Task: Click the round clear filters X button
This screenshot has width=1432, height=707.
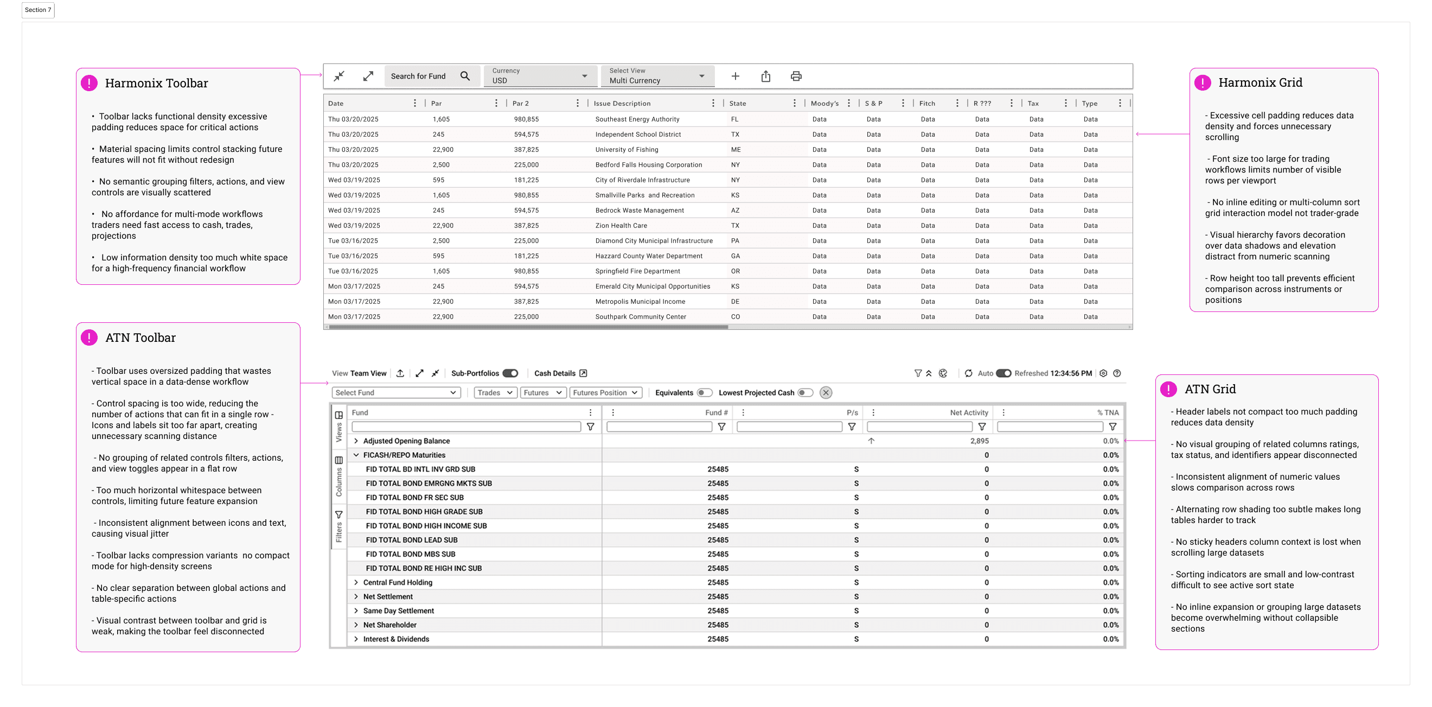Action: (x=826, y=393)
